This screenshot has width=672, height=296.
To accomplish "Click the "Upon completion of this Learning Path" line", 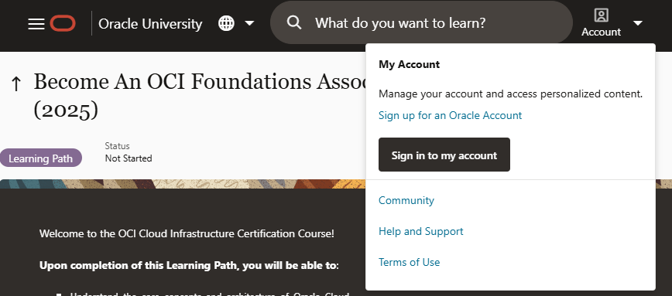I will pyautogui.click(x=189, y=266).
